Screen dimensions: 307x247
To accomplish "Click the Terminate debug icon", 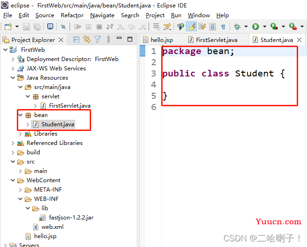I will (99, 27).
